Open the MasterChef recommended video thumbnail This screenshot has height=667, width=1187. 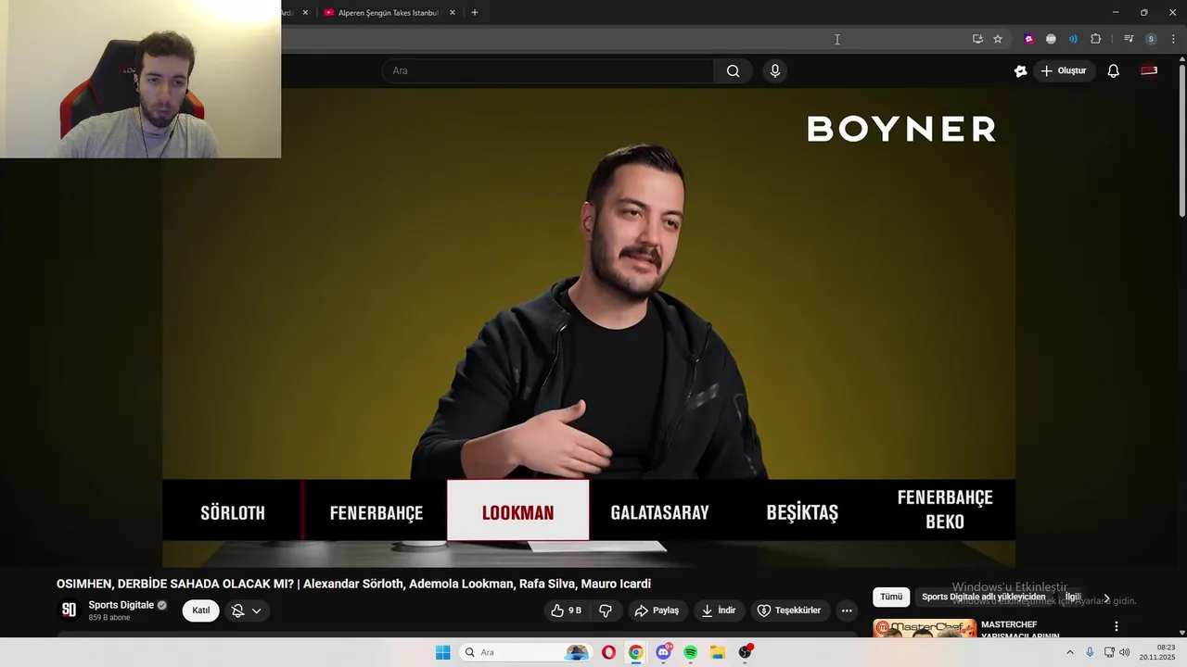[x=925, y=628]
